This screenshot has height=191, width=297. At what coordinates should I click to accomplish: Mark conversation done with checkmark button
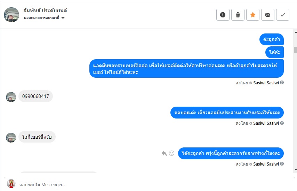[283, 15]
